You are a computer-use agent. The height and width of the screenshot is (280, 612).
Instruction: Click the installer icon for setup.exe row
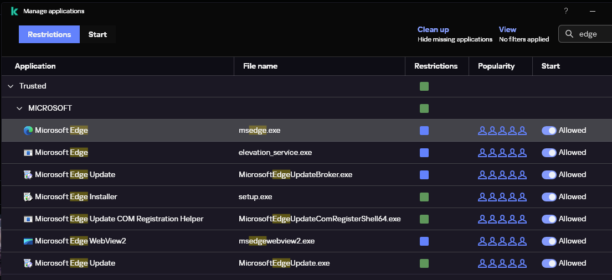[28, 197]
